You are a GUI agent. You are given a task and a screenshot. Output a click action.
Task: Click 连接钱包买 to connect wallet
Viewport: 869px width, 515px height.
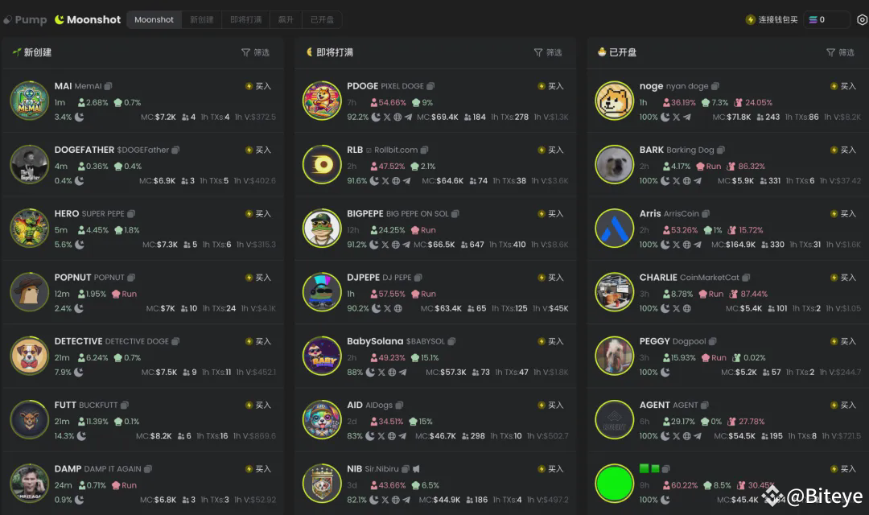coord(772,20)
